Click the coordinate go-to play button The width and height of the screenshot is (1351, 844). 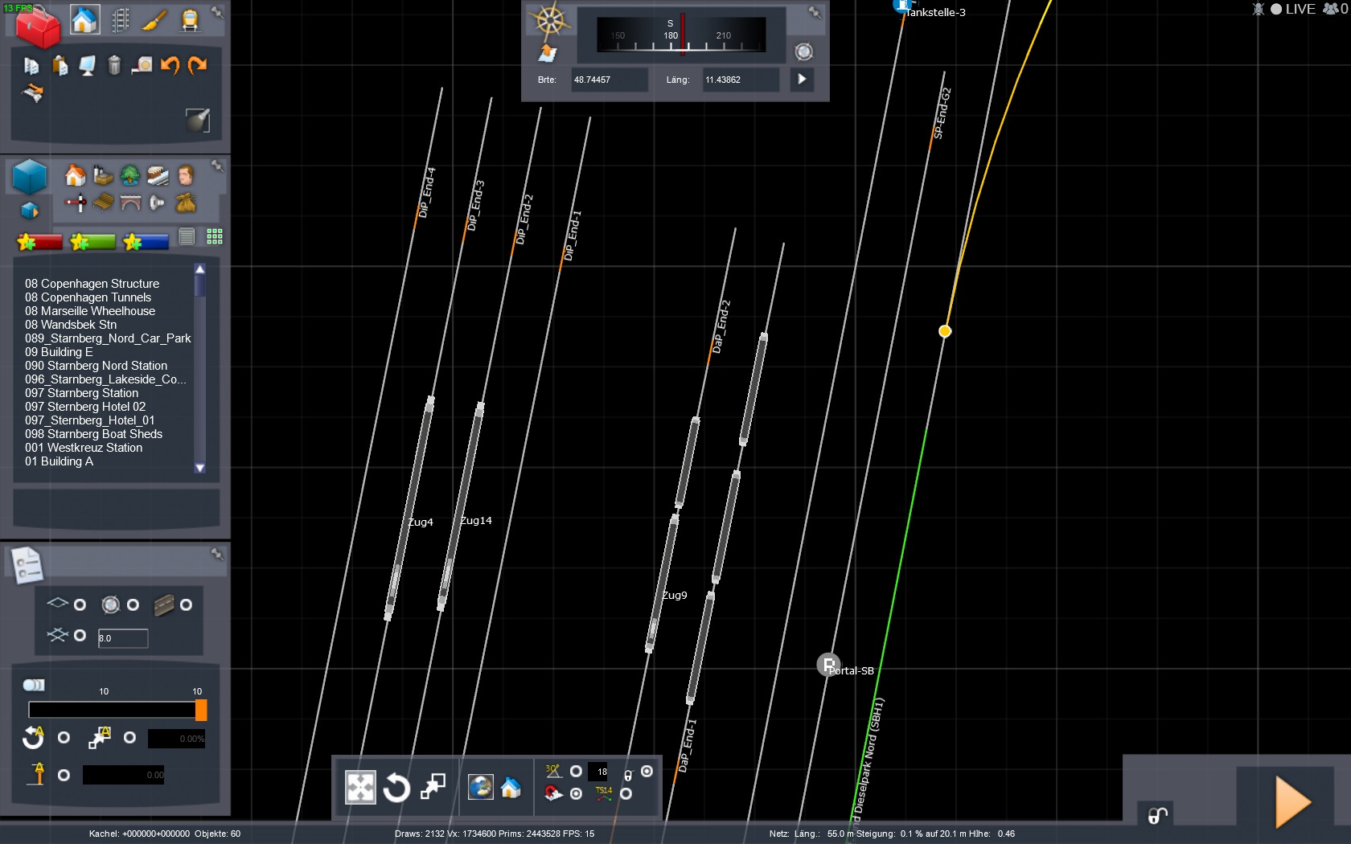(x=802, y=79)
